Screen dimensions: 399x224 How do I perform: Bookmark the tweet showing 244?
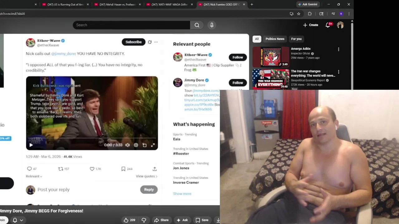(x=123, y=169)
